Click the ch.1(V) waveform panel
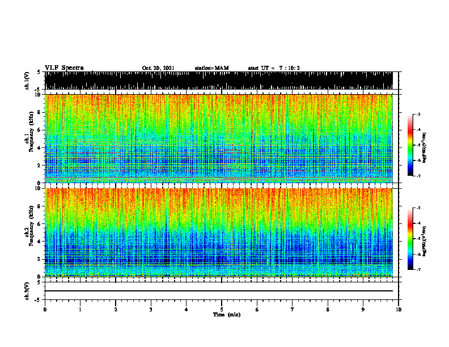The width and height of the screenshot is (449, 347). tap(218, 81)
